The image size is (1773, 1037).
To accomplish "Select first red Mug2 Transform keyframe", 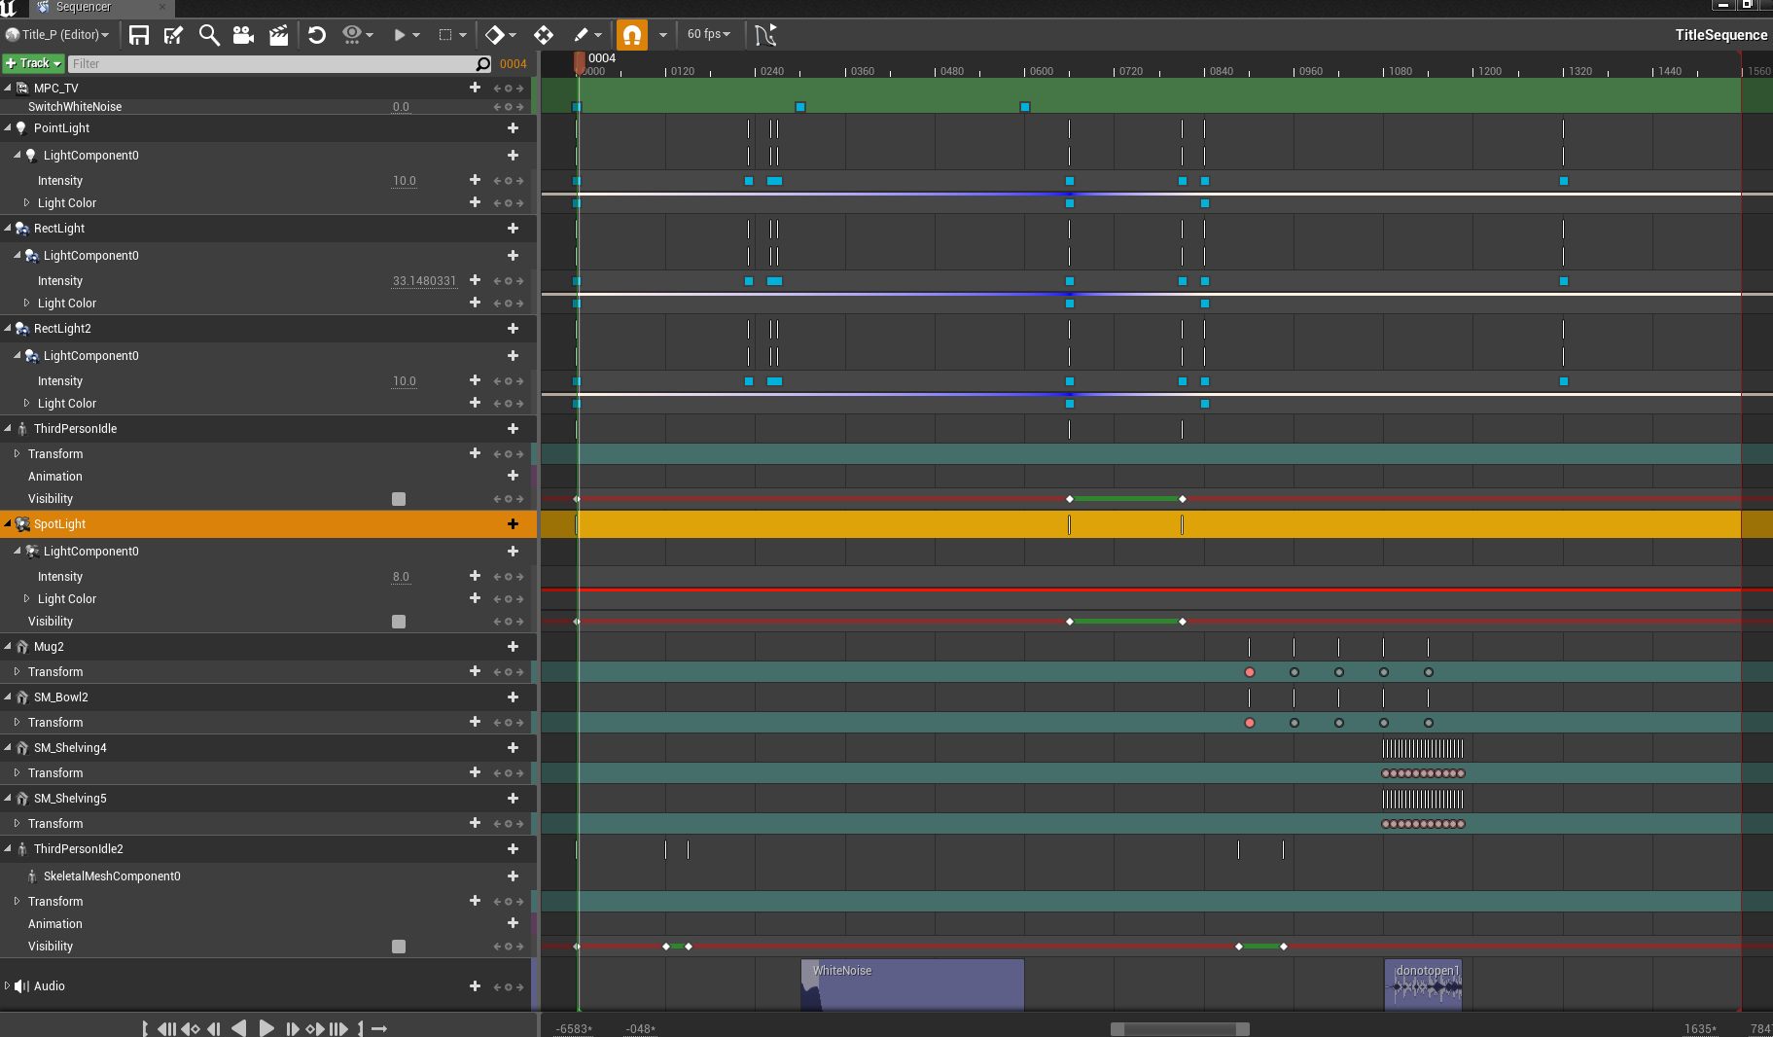I will pyautogui.click(x=1250, y=672).
